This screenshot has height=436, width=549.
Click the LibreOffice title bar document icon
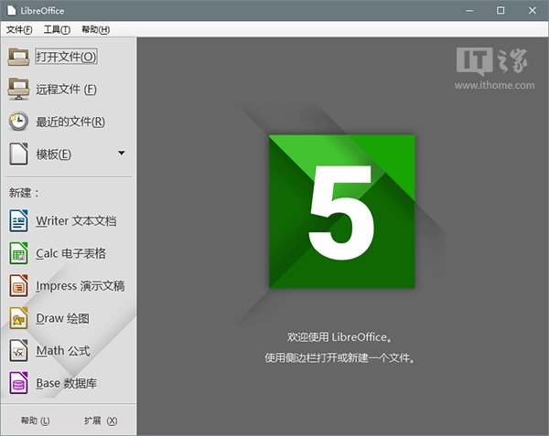pos(12,10)
